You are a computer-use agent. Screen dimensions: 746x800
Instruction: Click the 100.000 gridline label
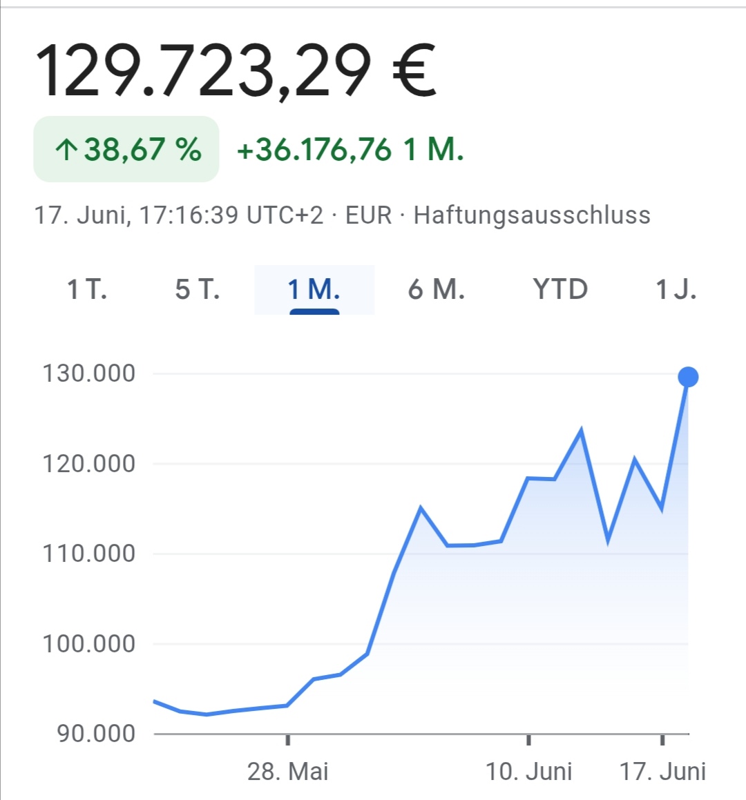point(89,644)
